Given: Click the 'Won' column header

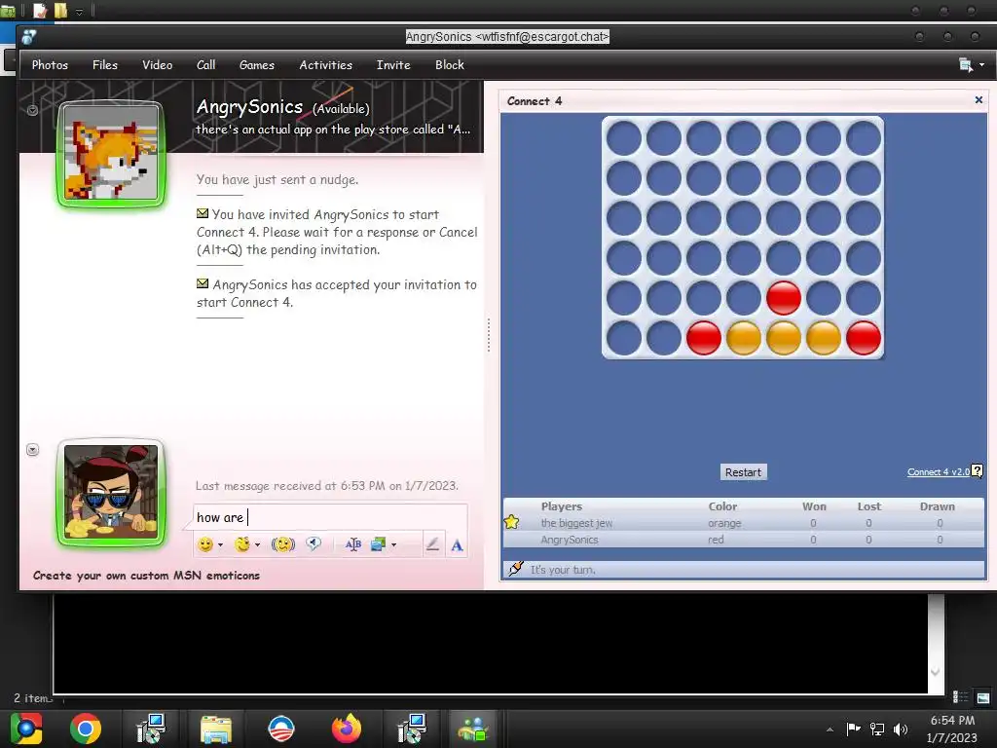Looking at the screenshot, I should point(814,506).
